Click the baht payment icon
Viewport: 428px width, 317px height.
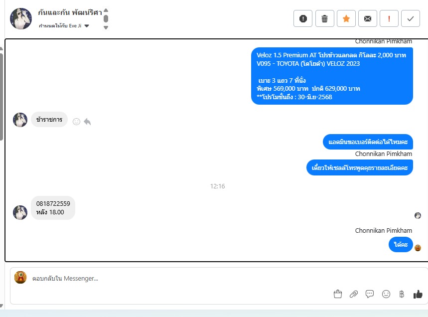click(402, 294)
